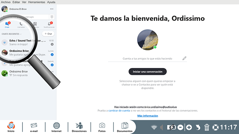Click the pencil edit status icon
The image size is (239, 134).
pos(184,58)
